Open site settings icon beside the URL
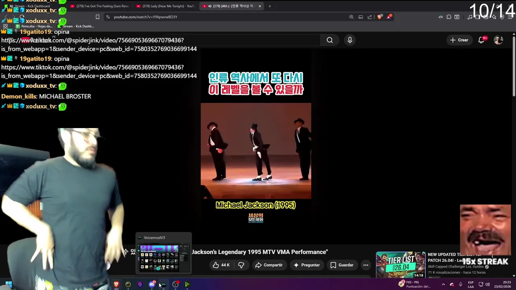This screenshot has height=290, width=516. coord(108,17)
